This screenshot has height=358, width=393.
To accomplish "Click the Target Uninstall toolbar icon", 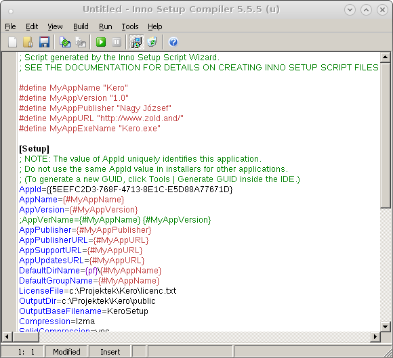I will (152, 42).
